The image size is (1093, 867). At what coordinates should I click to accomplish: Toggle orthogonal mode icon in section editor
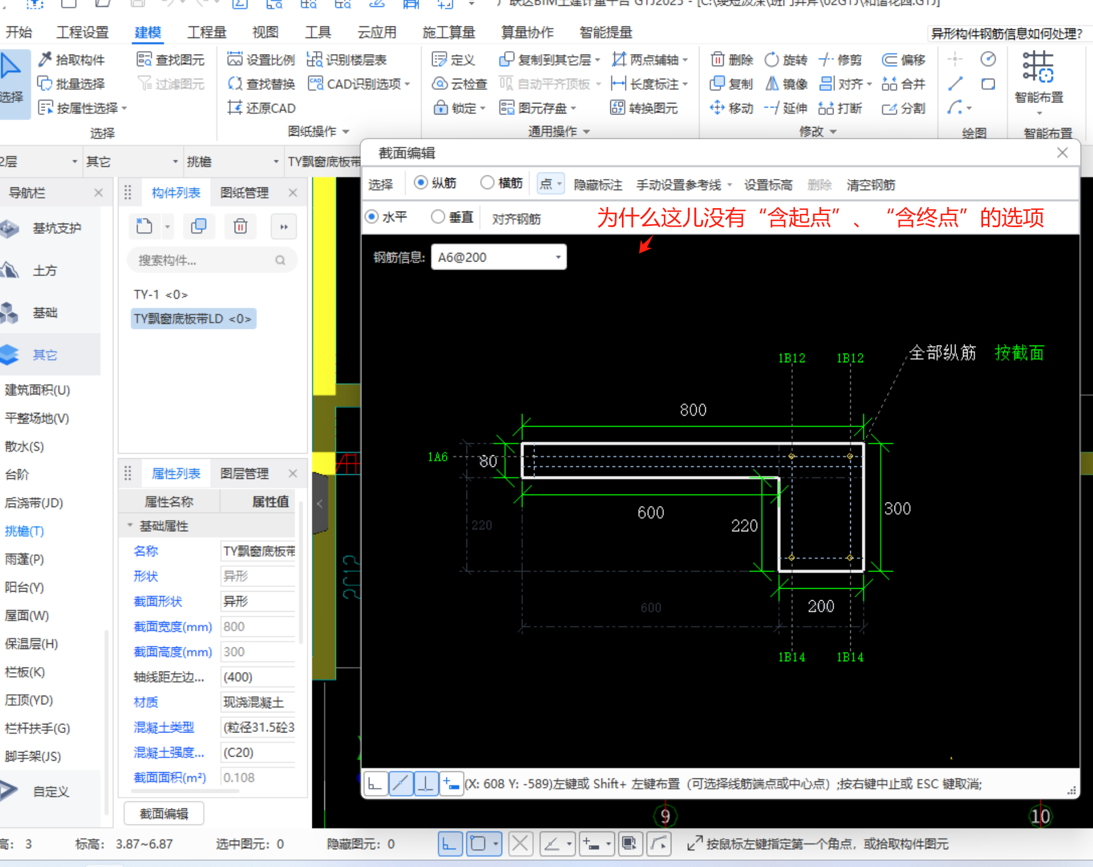[x=375, y=784]
